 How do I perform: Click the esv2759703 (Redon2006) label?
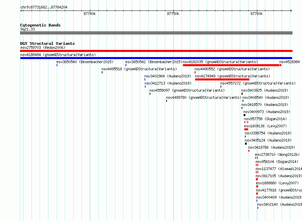[43, 48]
